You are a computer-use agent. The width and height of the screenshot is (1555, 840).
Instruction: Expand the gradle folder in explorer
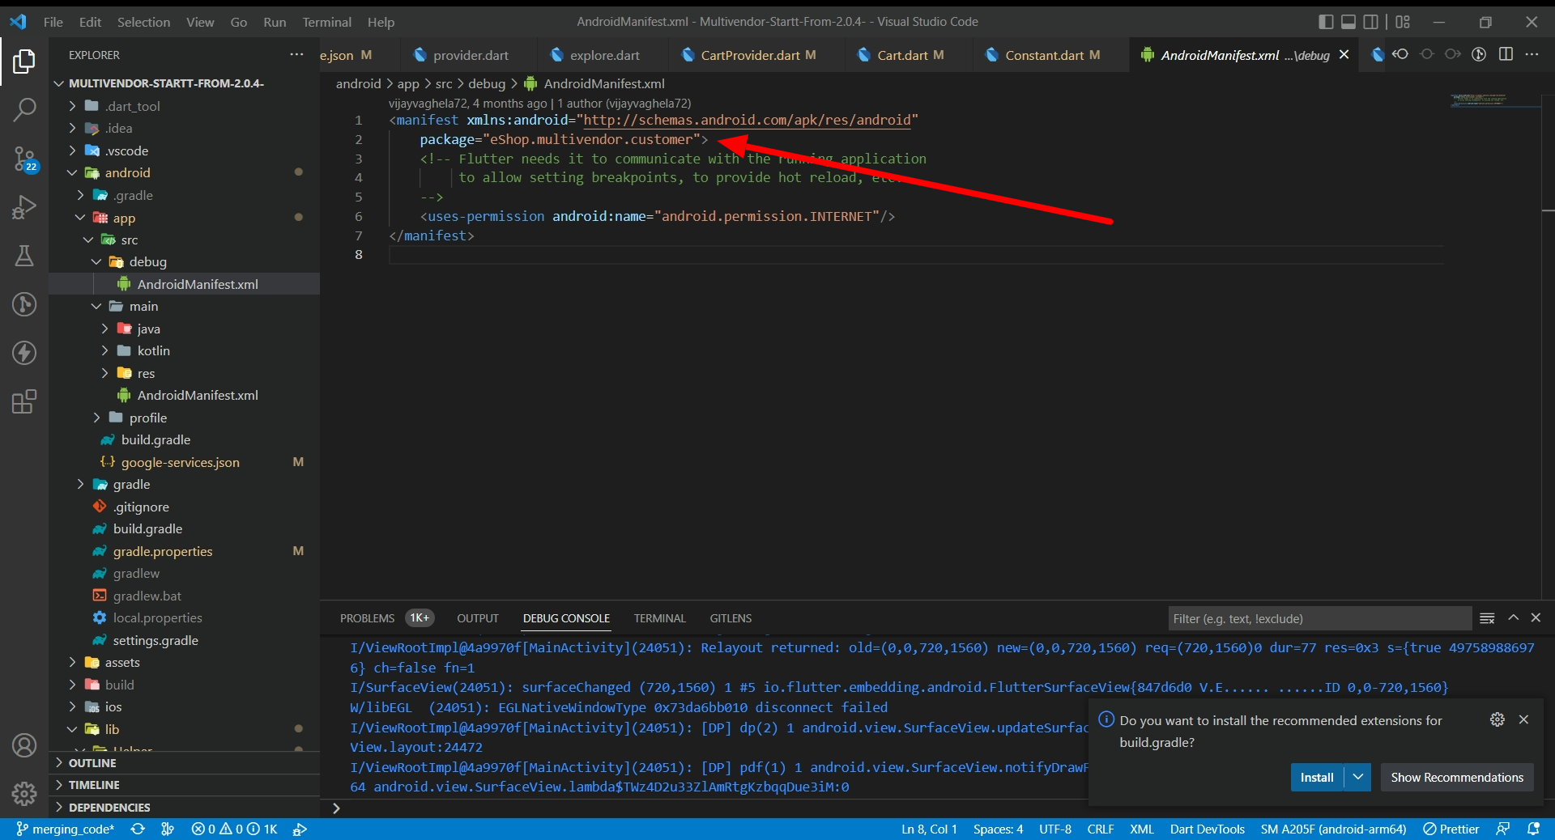(130, 484)
